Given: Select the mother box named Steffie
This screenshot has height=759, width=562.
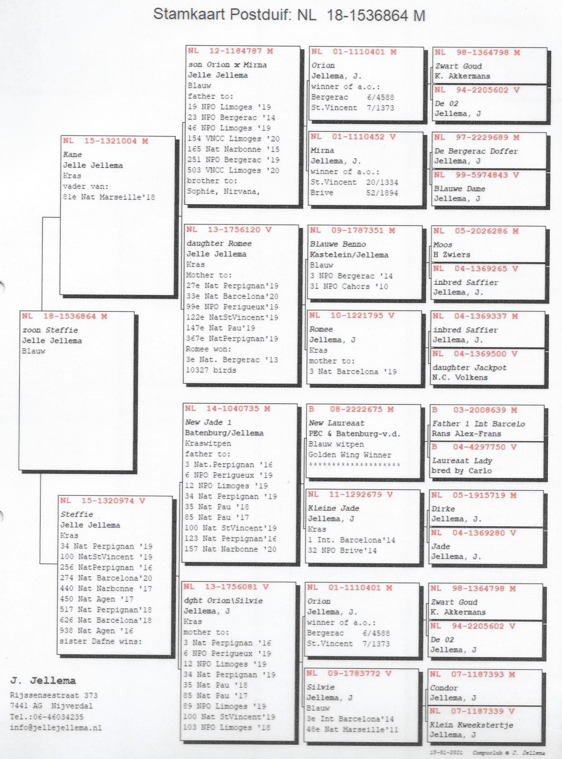Looking at the screenshot, I should (115, 575).
